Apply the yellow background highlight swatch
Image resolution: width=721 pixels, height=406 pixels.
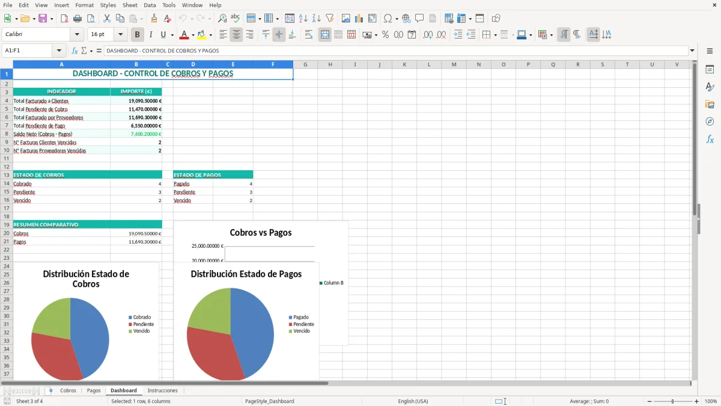click(x=202, y=35)
